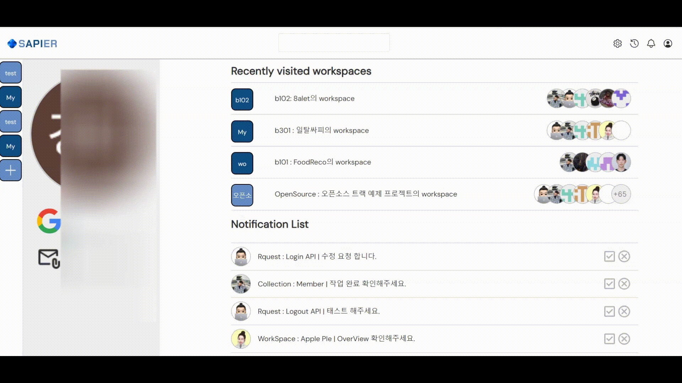Image resolution: width=682 pixels, height=383 pixels.
Task: Click the SAPIER logo
Action: [x=32, y=44]
